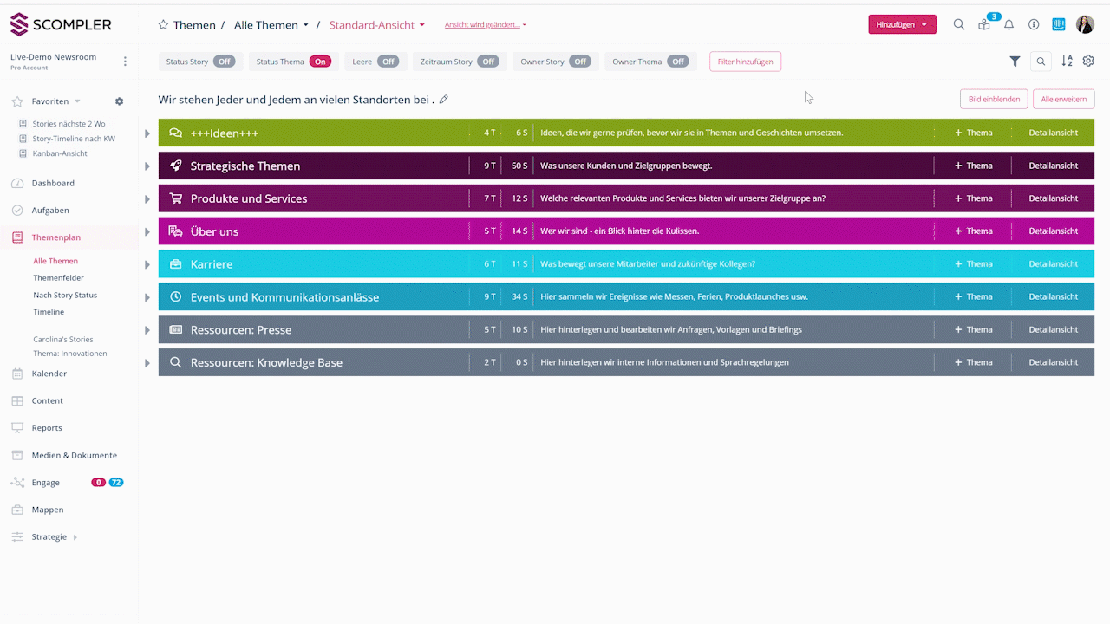Click the global search magnifier in header
This screenshot has height=624, width=1110.
click(x=959, y=25)
